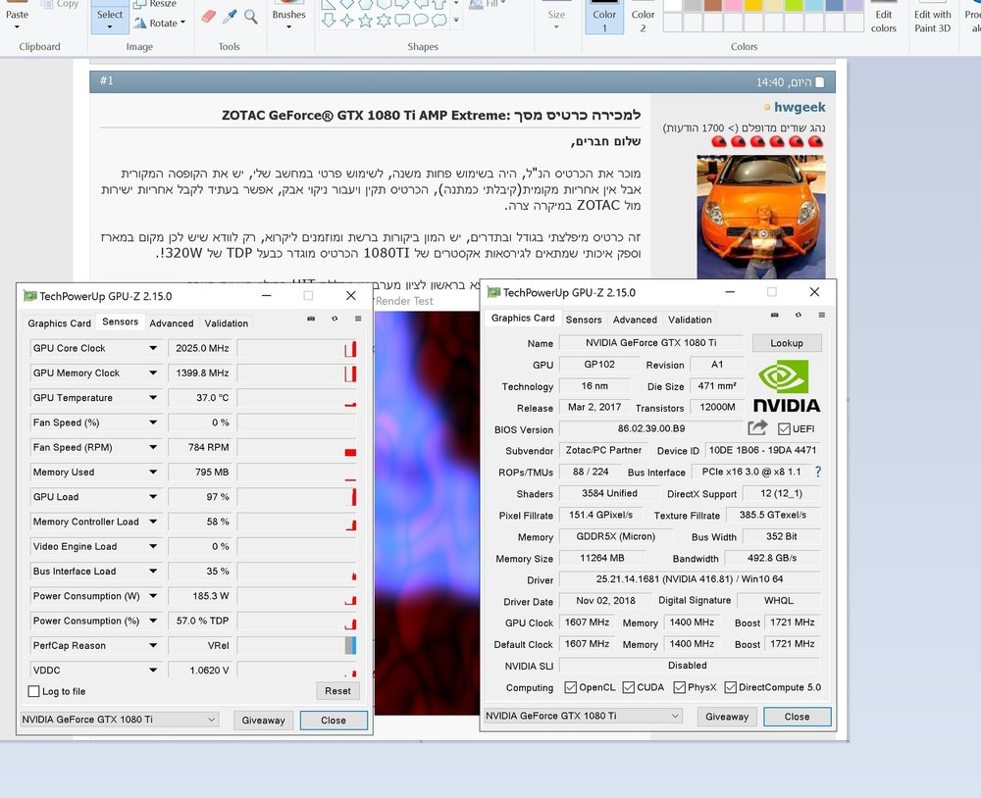Expand the PerfCap Reason sensor dropdown
The image size is (981, 798).
click(x=153, y=645)
